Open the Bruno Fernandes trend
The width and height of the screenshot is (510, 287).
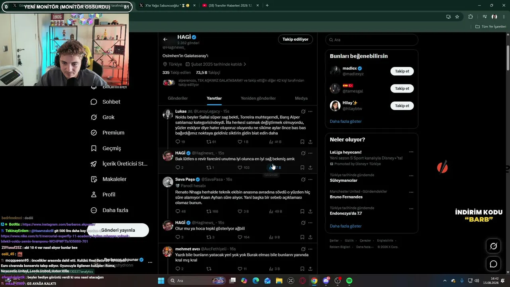pyautogui.click(x=346, y=197)
